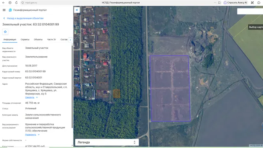Collapse the address with Свернуть arrow
Screen dimensions: 263x148
tap(31, 97)
